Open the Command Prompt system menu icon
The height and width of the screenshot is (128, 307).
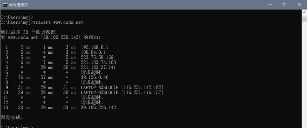5,5
